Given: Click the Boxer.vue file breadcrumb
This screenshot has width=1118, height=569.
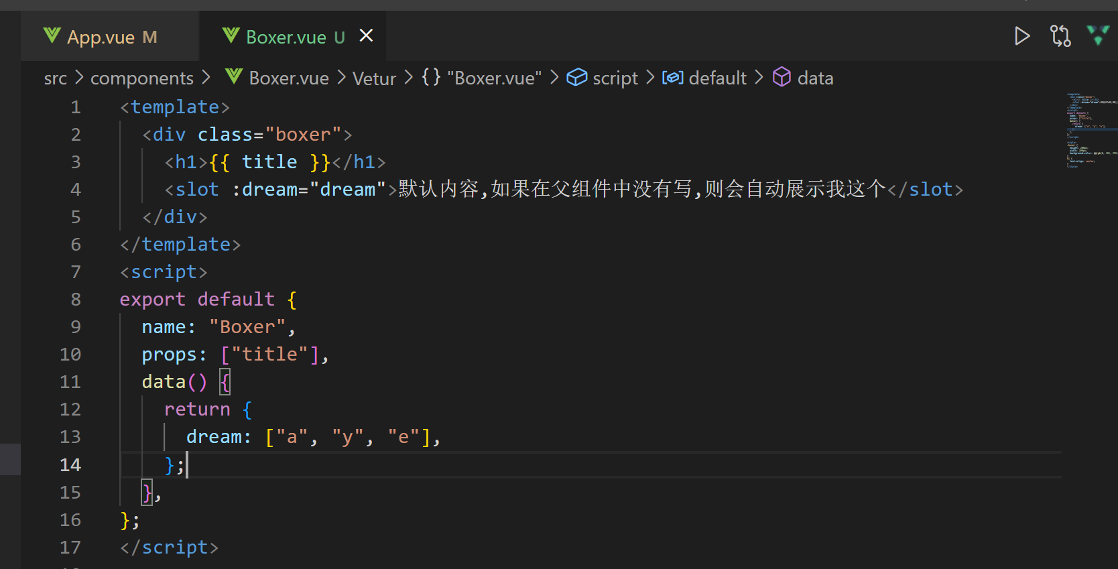Looking at the screenshot, I should pyautogui.click(x=289, y=78).
